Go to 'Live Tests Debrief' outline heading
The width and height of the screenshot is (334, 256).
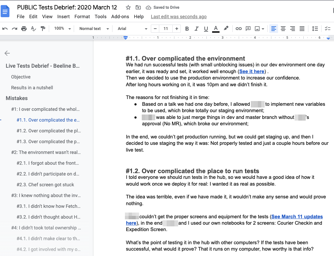pos(43,66)
